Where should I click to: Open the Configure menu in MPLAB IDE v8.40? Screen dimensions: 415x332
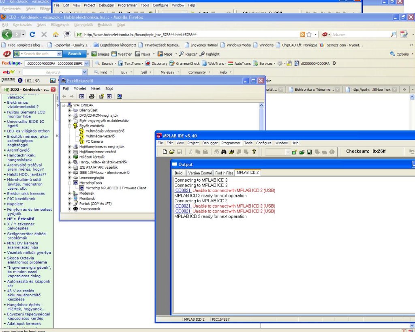point(263,143)
